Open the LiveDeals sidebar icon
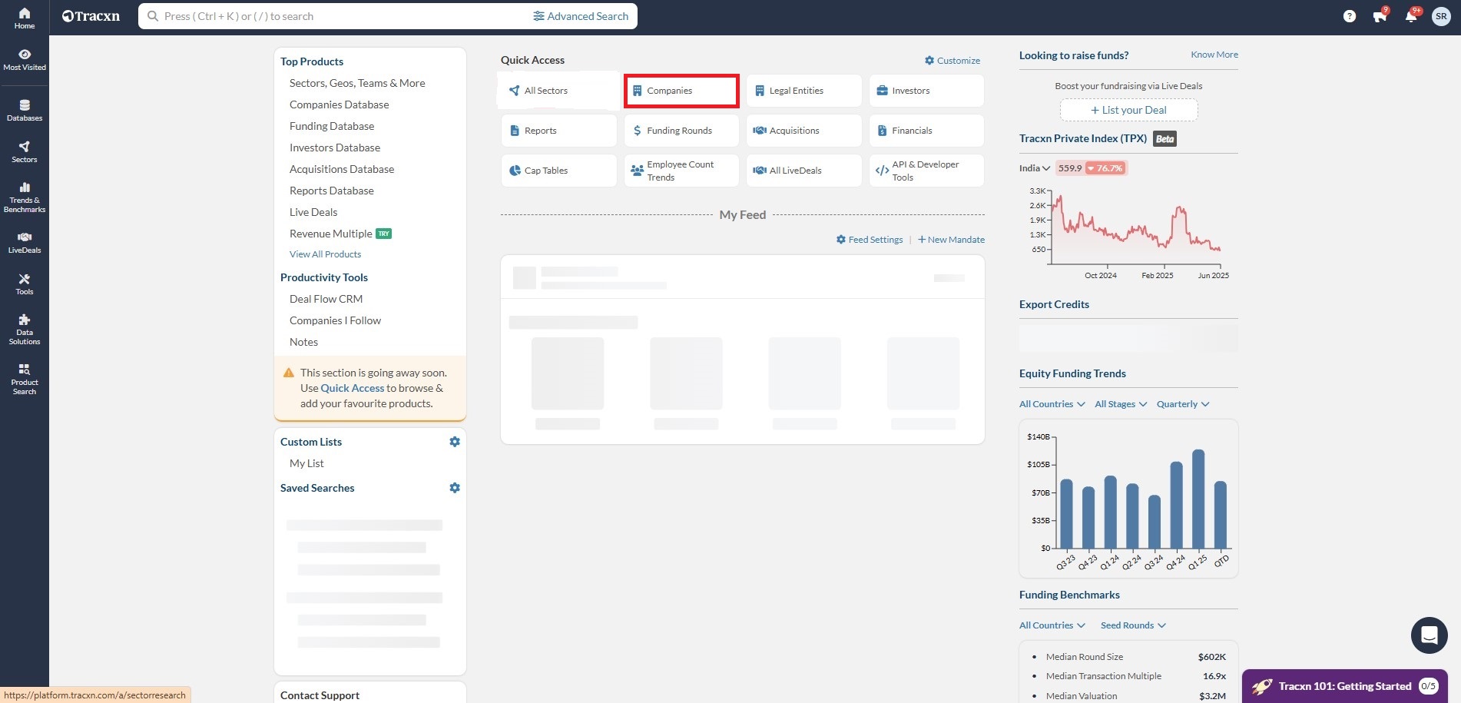 pyautogui.click(x=25, y=242)
